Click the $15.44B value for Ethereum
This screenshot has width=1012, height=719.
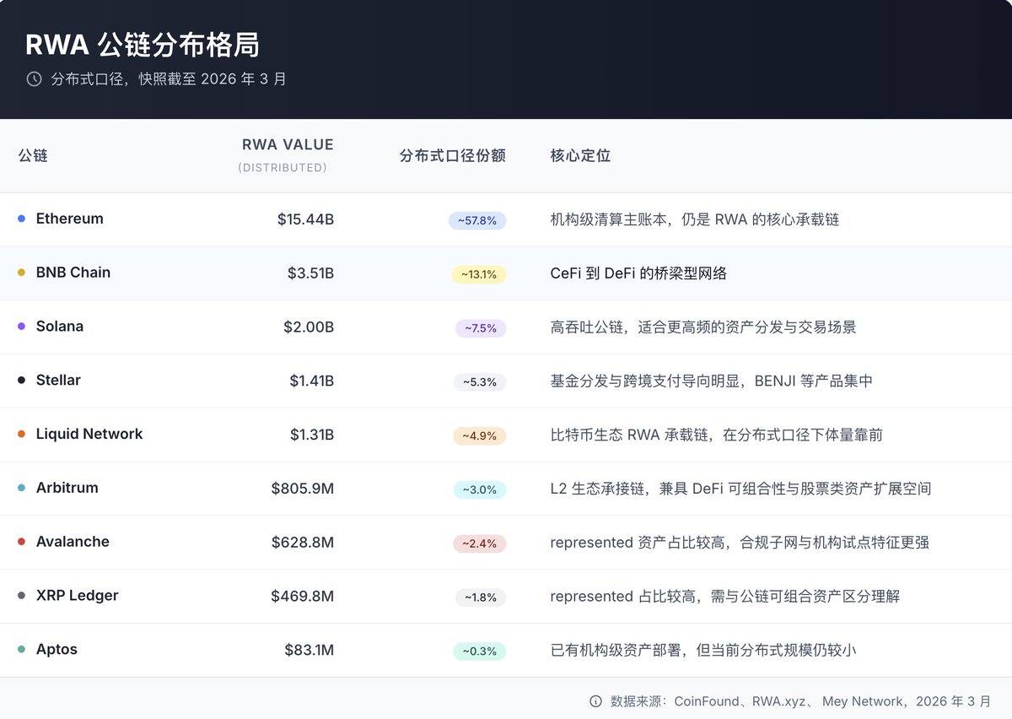coord(305,219)
